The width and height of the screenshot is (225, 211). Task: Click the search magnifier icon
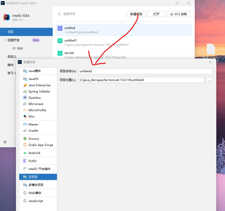(x=59, y=14)
